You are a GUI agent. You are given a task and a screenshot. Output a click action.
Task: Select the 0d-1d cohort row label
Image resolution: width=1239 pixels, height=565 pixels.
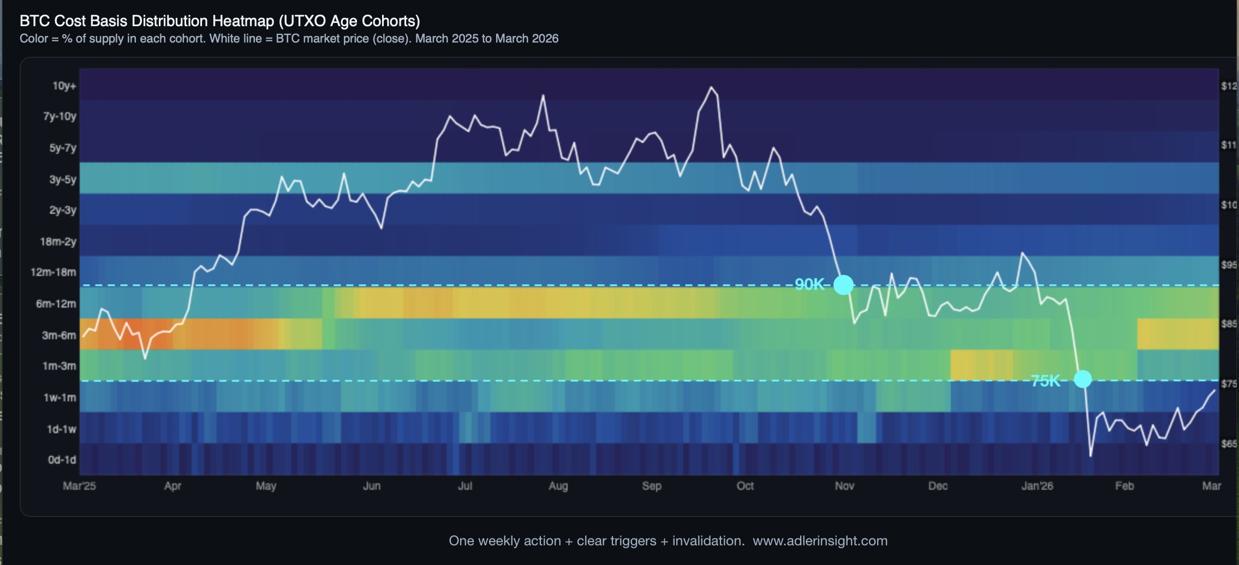(x=62, y=460)
